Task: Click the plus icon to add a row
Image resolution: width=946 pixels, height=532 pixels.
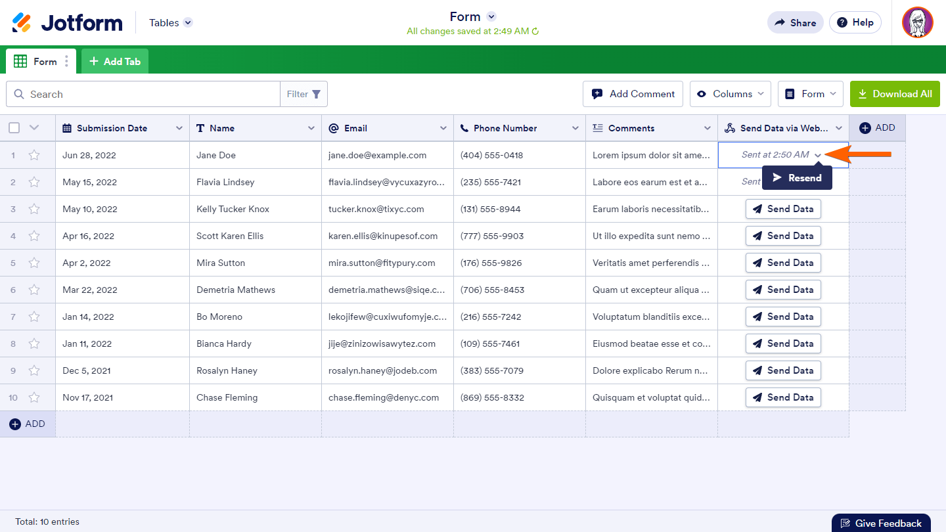Action: (x=15, y=424)
